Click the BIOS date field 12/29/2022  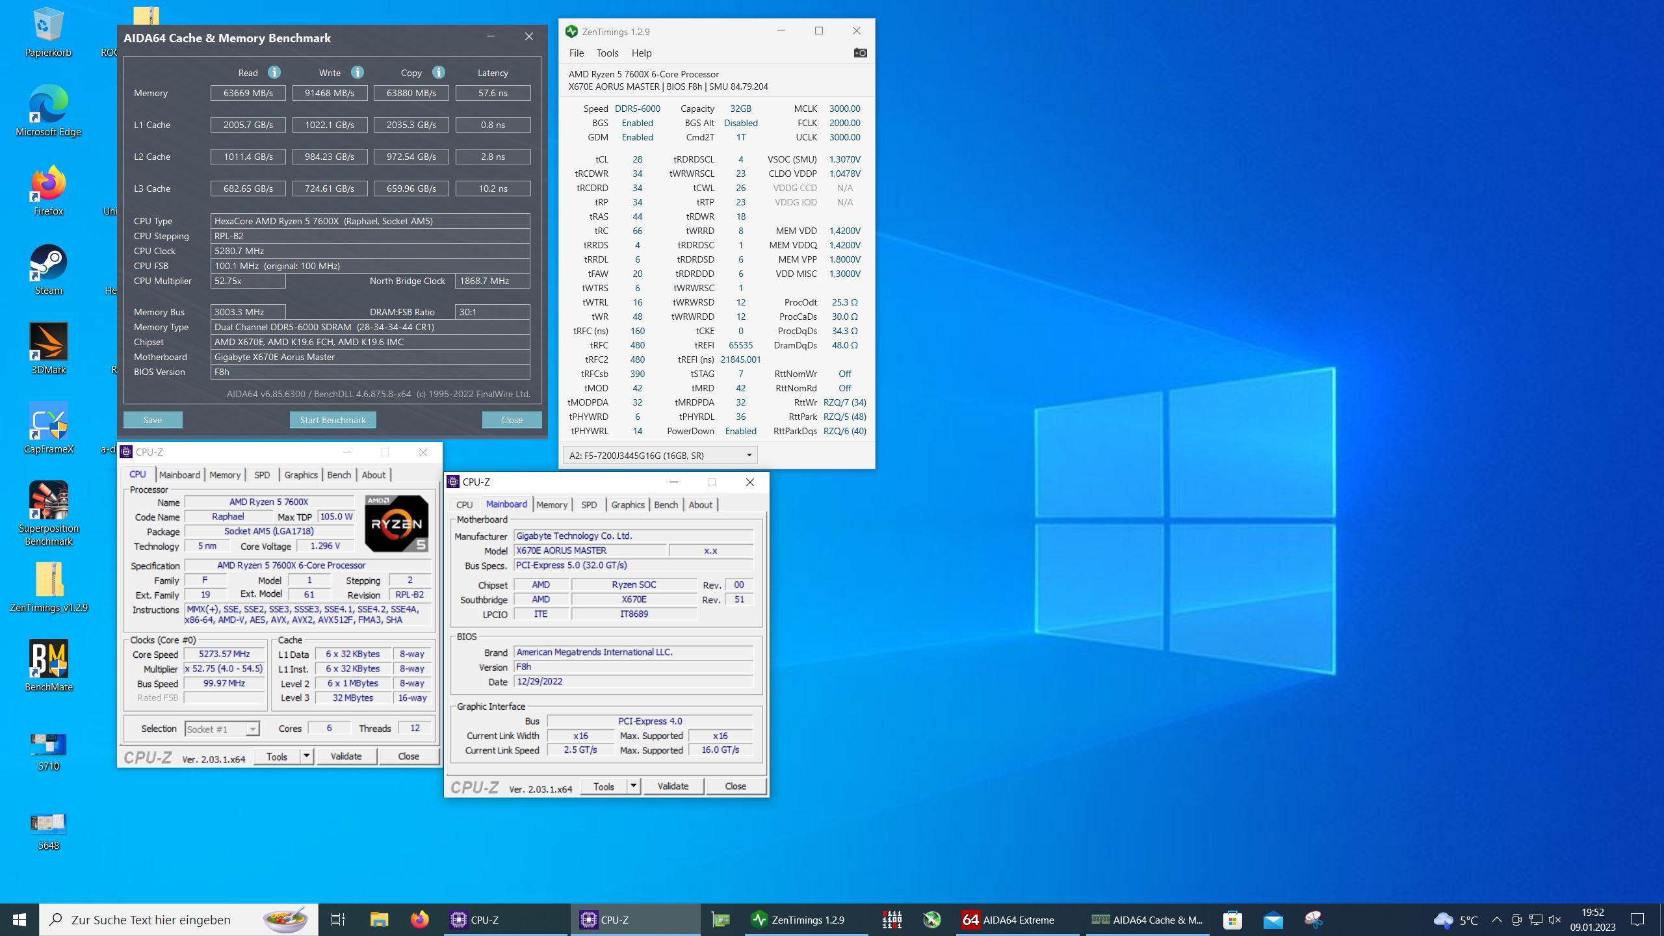(x=634, y=681)
